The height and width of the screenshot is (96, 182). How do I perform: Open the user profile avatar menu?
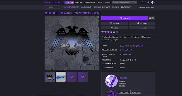pyautogui.click(x=152, y=2)
